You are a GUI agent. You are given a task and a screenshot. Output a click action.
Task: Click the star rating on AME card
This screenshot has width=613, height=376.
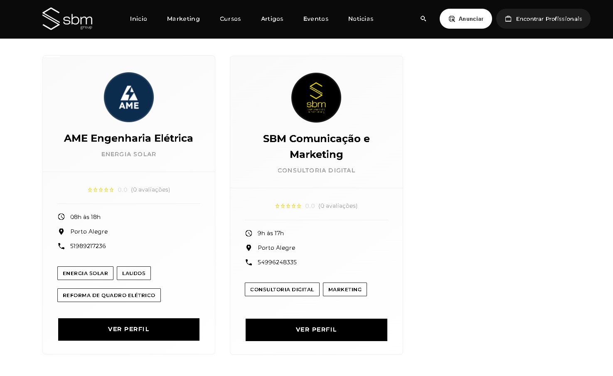point(101,190)
